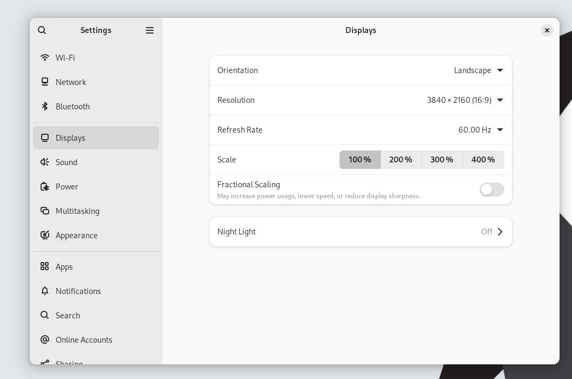Close the Settings window

pyautogui.click(x=547, y=30)
